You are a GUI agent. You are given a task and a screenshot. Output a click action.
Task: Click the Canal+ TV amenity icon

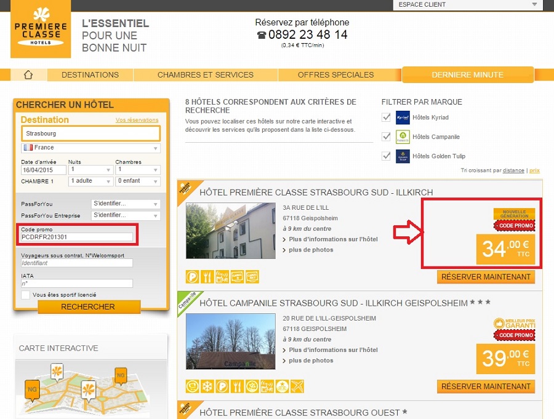[238, 277]
